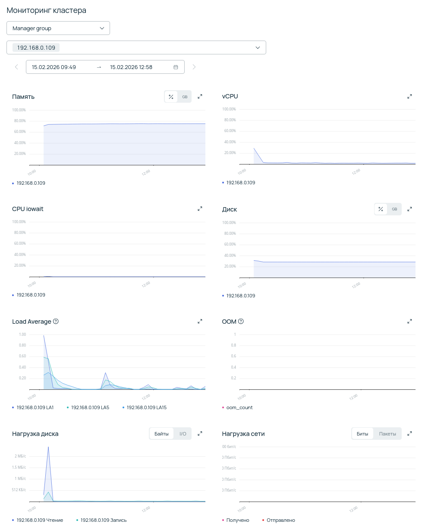Select I/O tab in Нагрузка диска
The image size is (425, 527).
[x=183, y=434]
